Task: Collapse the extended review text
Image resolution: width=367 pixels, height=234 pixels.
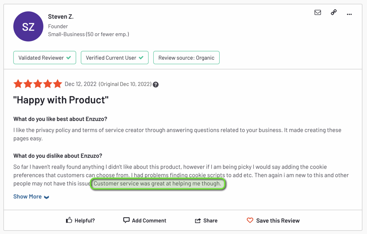Action: 31,197
